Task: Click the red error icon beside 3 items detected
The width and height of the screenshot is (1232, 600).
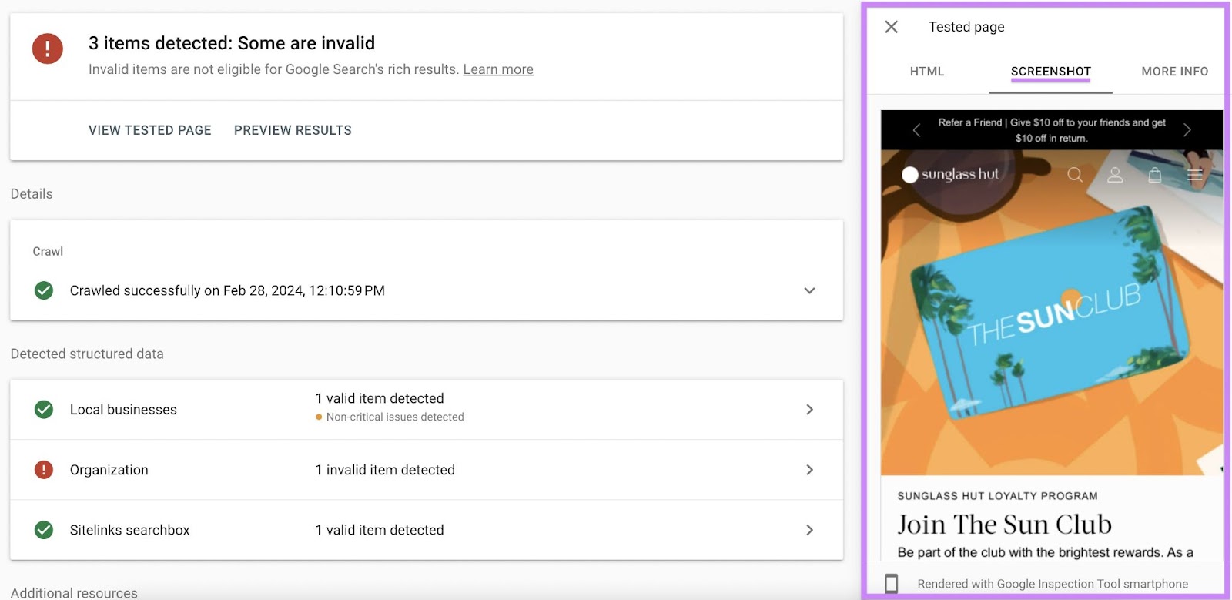Action: (48, 49)
